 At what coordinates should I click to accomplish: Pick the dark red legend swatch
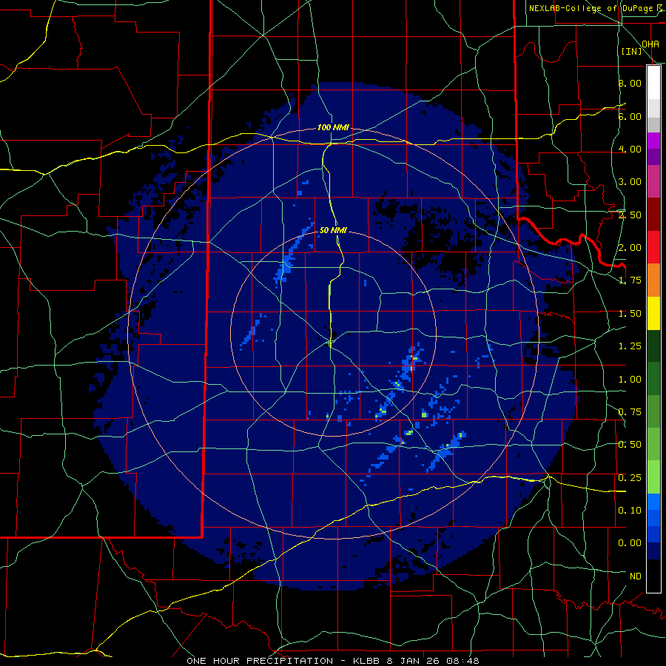[653, 215]
